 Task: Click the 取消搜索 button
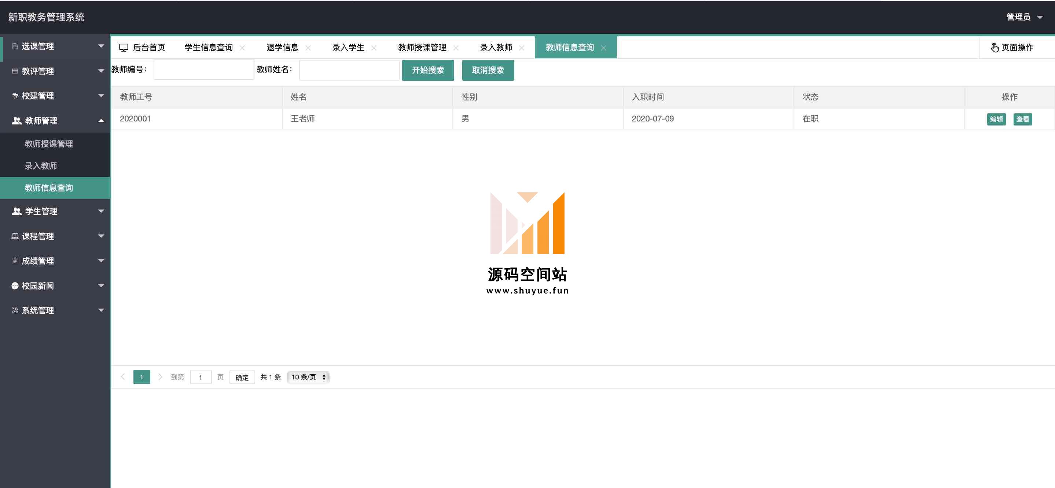click(x=488, y=70)
